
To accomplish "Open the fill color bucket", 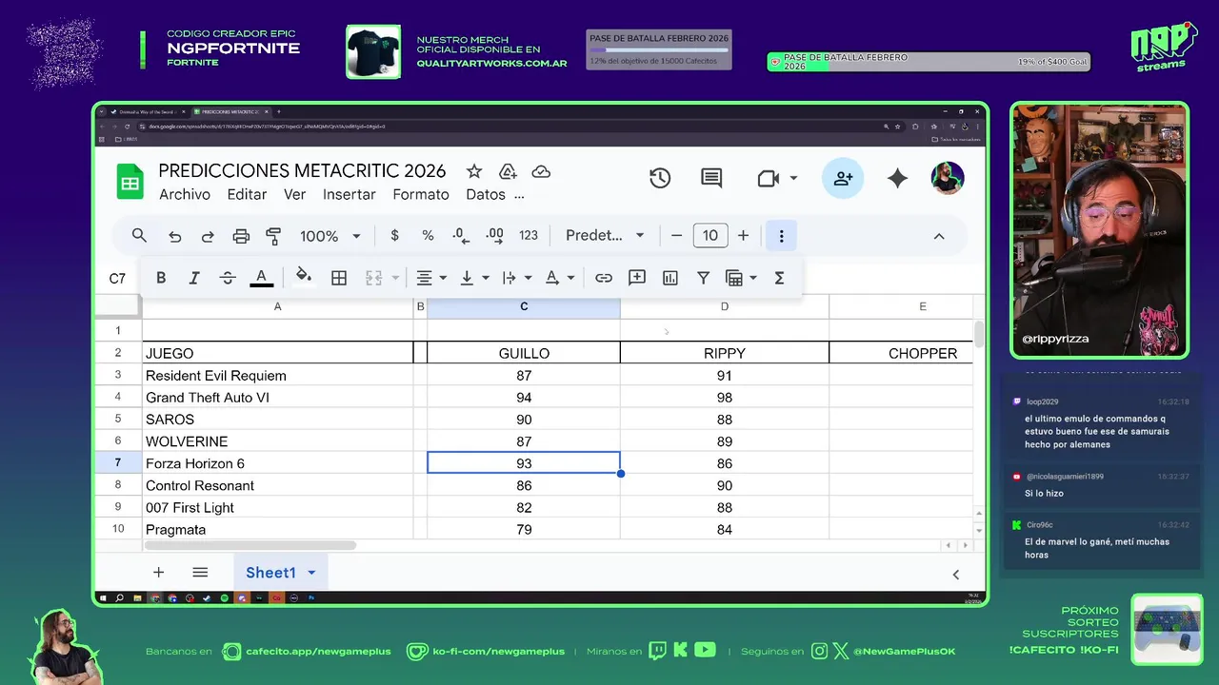I will click(x=303, y=276).
